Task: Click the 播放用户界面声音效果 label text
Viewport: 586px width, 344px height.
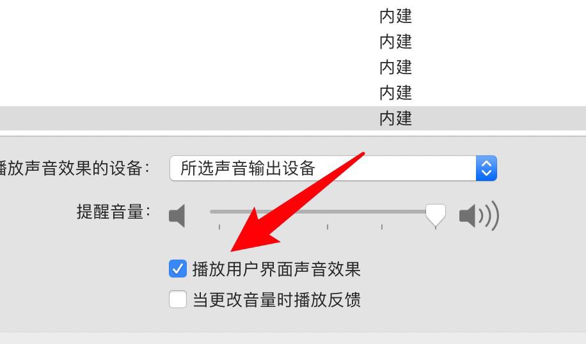Action: [x=276, y=269]
